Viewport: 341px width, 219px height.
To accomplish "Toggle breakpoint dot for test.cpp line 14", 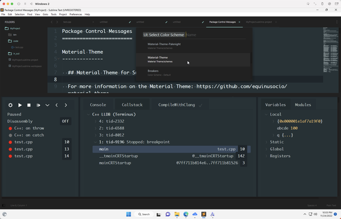I will (x=10, y=156).
